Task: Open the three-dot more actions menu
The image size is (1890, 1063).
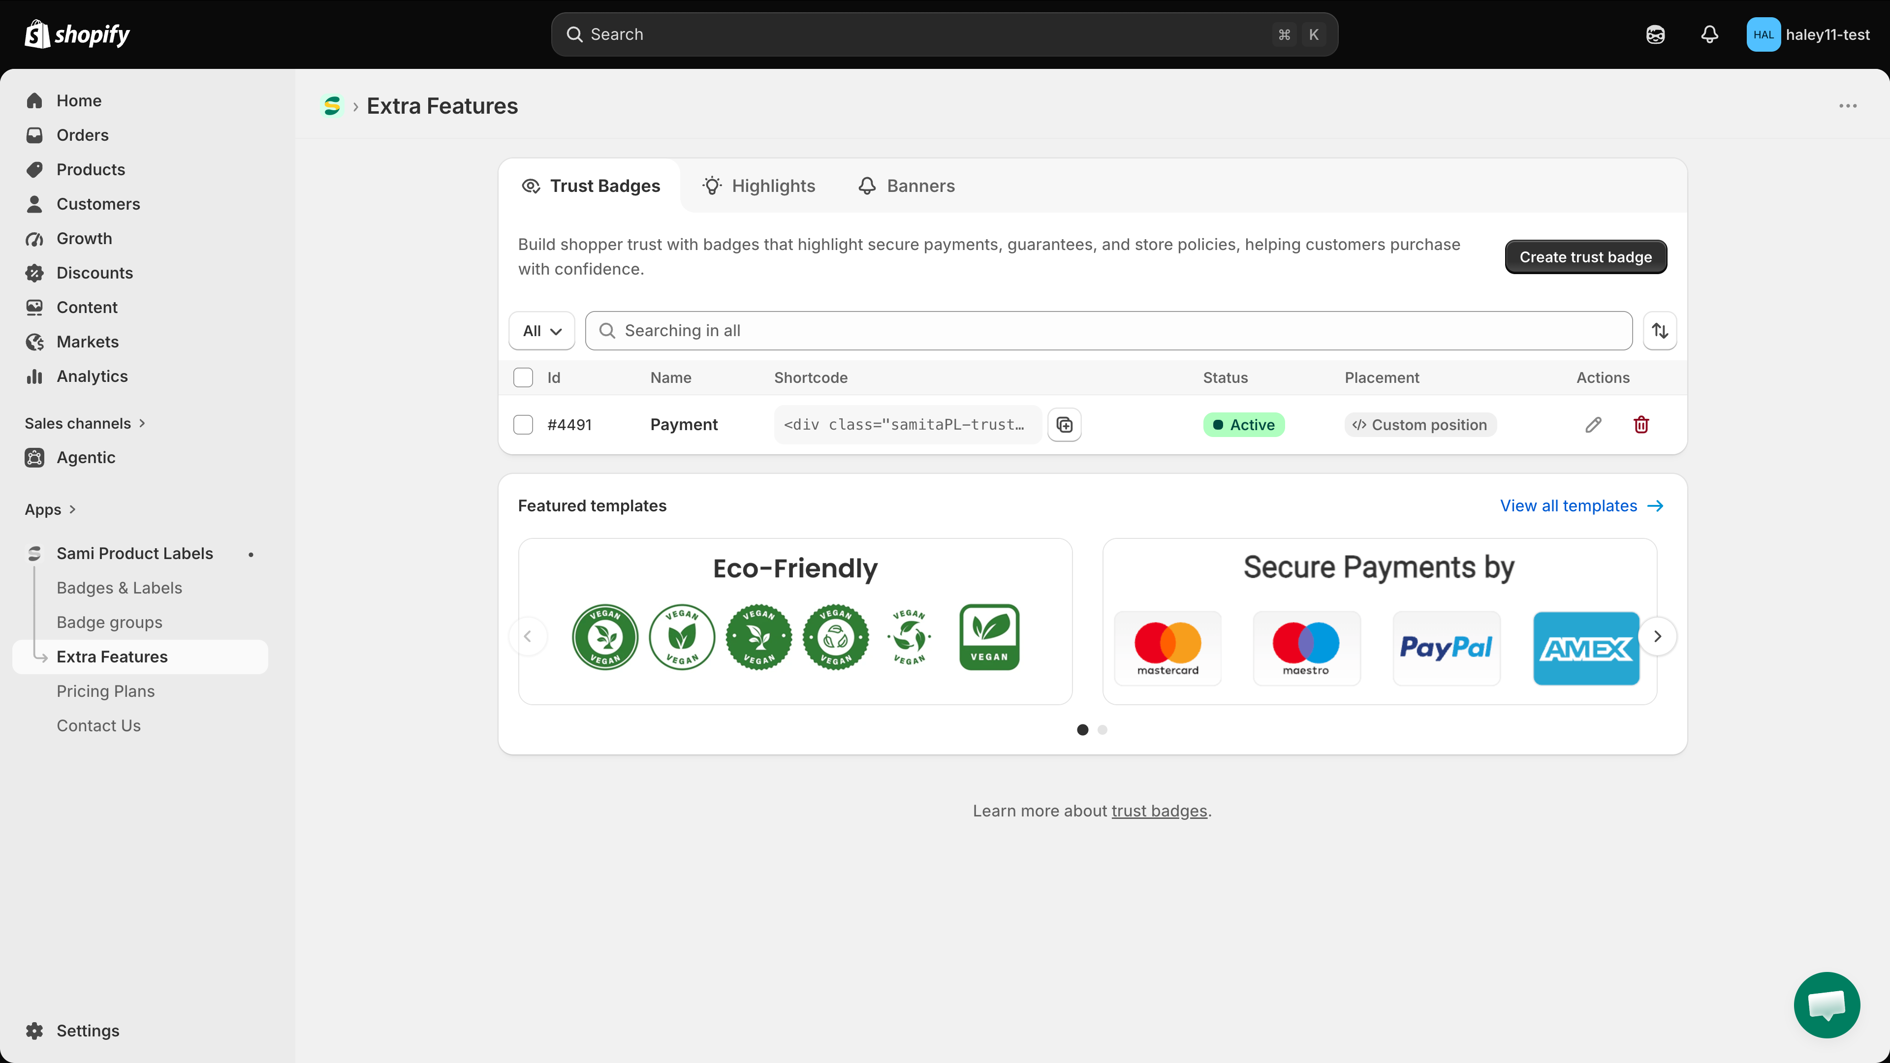Action: [x=1848, y=106]
